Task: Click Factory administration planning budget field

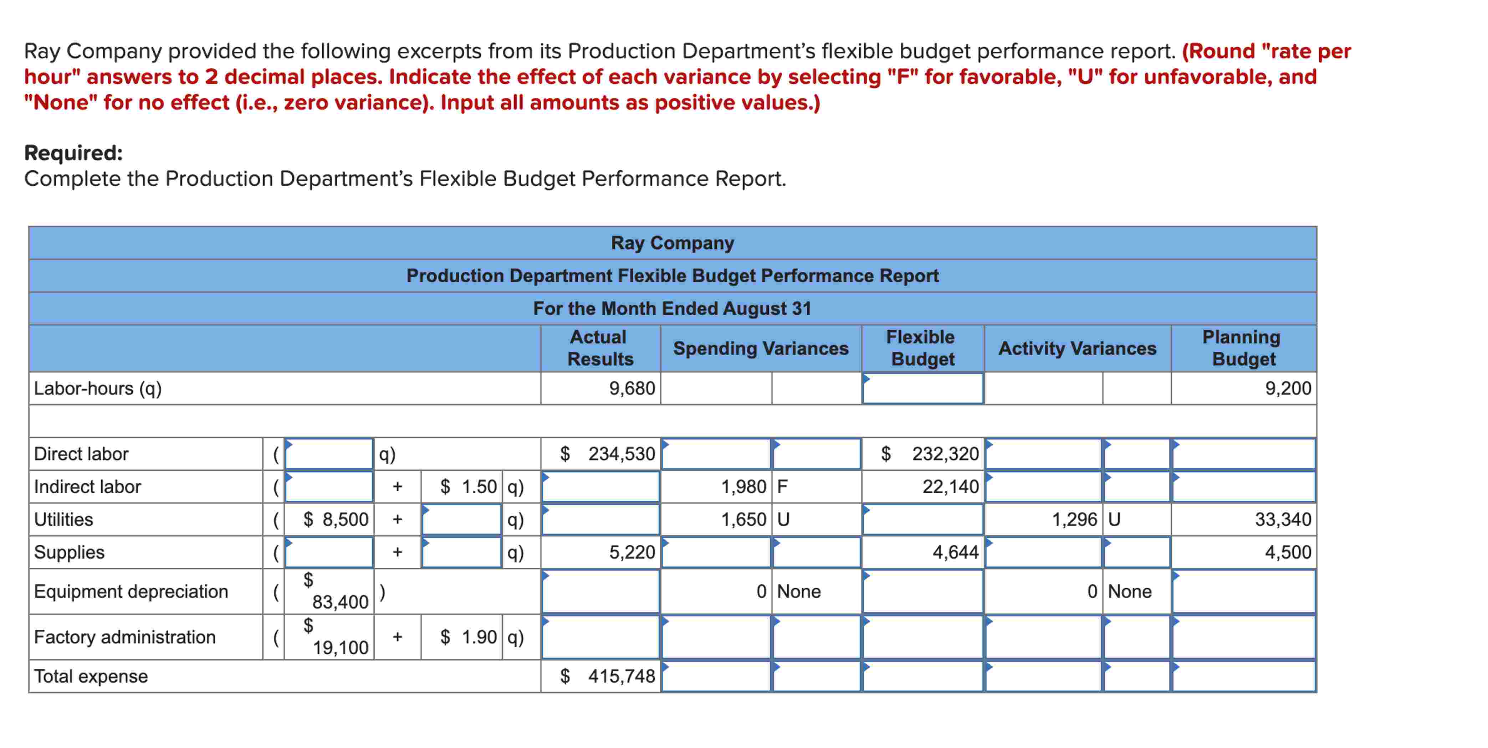Action: pos(1244,637)
